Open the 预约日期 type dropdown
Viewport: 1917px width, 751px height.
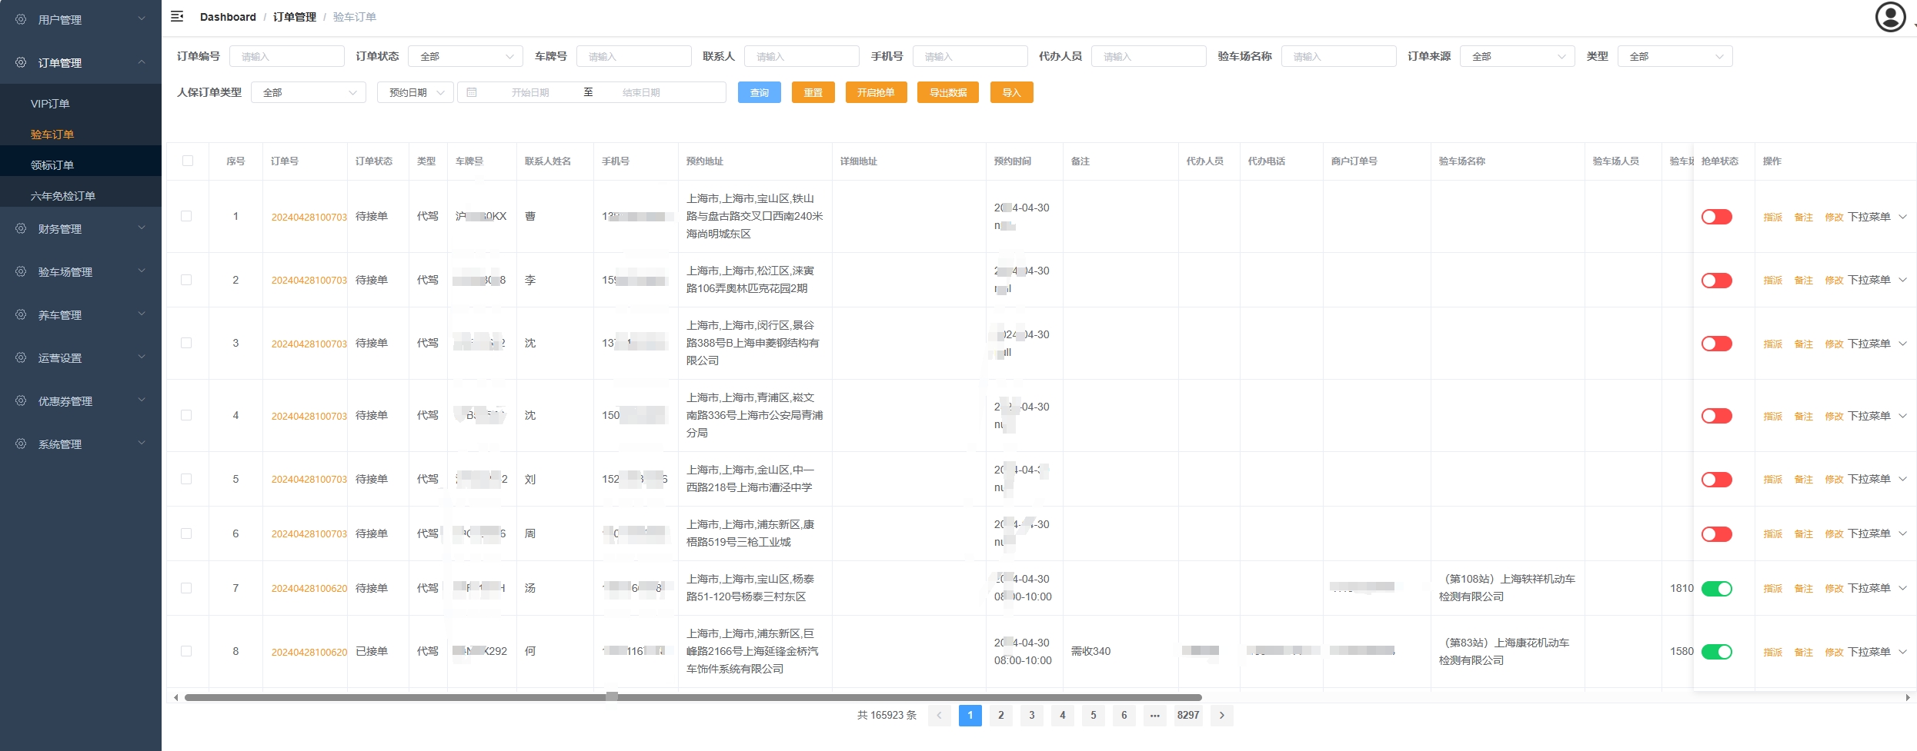(x=416, y=92)
